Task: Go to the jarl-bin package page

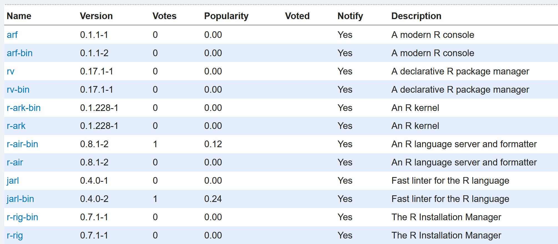Action: [x=20, y=199]
